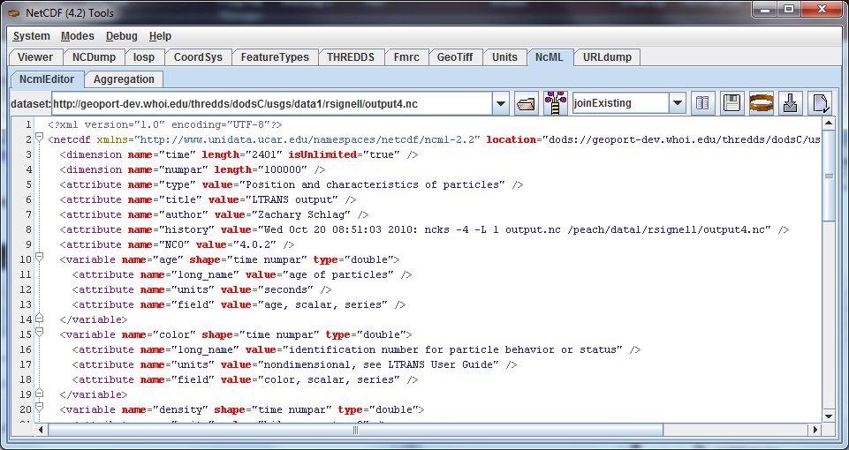Click the coordinate system flower-pot icon
Viewport: 849px width, 450px height.
(556, 103)
